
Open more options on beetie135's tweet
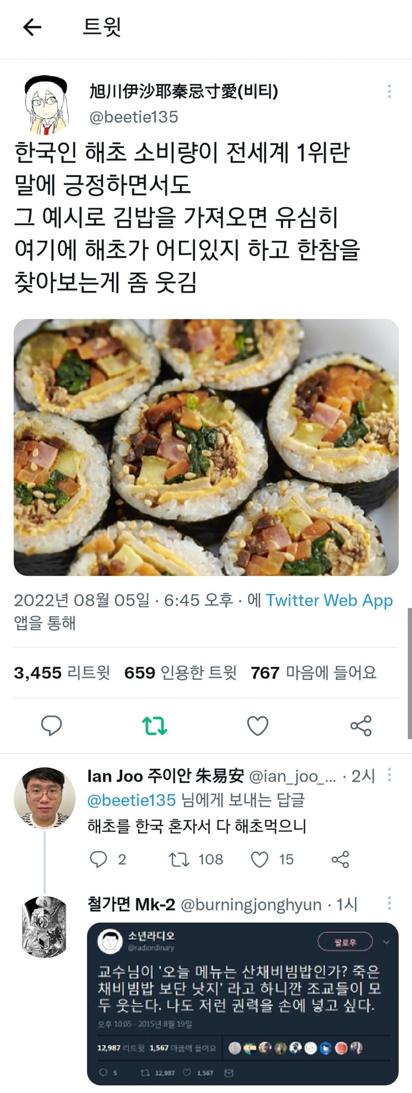click(x=389, y=91)
